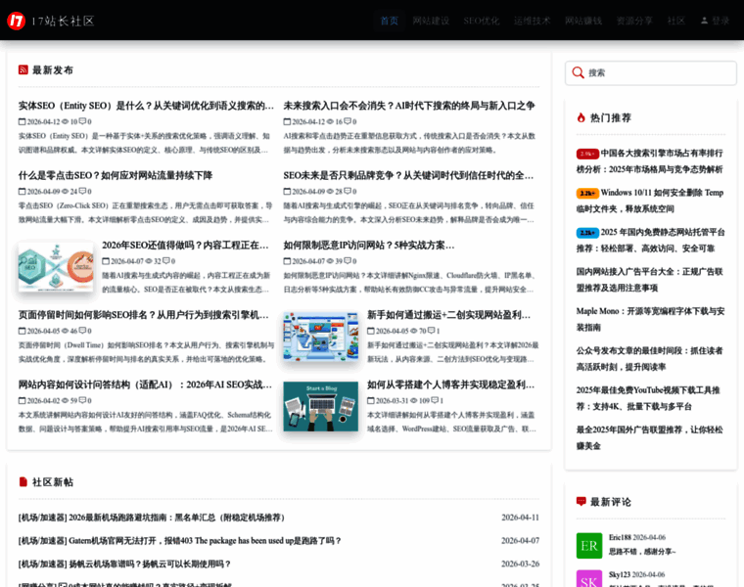Click the comment bubble icon beside 最新评论
The image size is (744, 587).
pos(581,501)
